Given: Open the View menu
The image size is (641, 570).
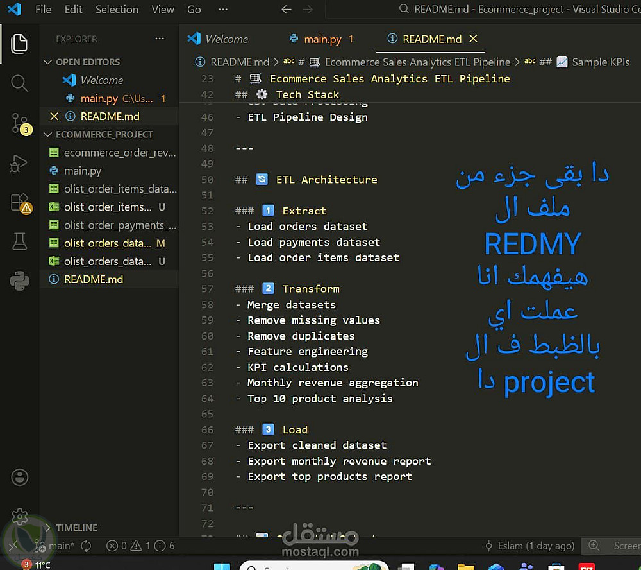Looking at the screenshot, I should point(163,9).
